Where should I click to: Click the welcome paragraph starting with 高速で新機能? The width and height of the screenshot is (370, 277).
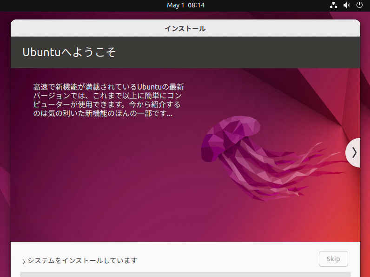(x=109, y=100)
